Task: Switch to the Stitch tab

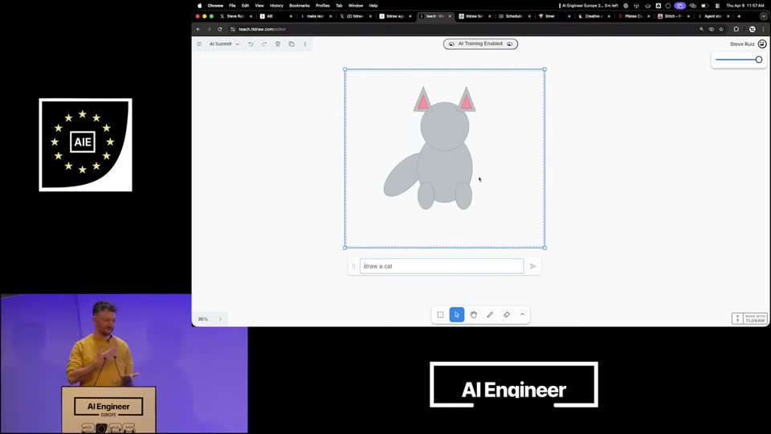Action: pyautogui.click(x=674, y=16)
